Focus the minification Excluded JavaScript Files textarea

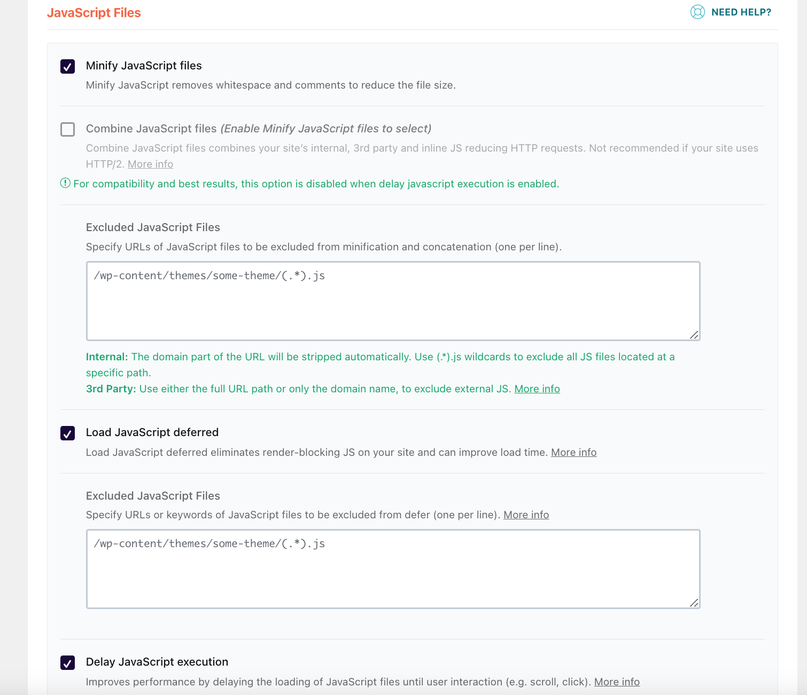[393, 301]
